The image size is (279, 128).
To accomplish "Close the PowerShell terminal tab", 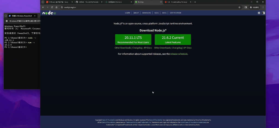I will pyautogui.click(x=35, y=16).
